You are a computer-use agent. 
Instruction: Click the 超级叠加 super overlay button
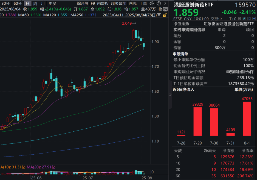[118, 4]
